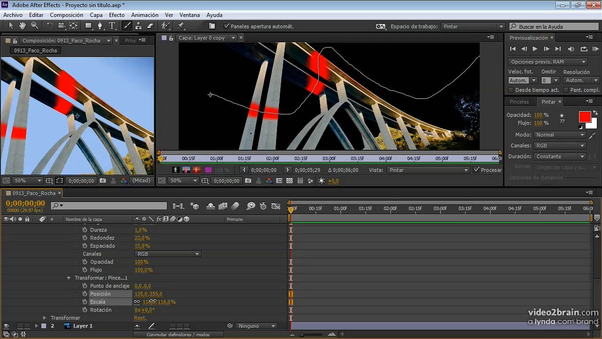The height and width of the screenshot is (339, 602).
Task: Click the timeline Composition Mini-Flowchart icon
Action: tap(178, 206)
